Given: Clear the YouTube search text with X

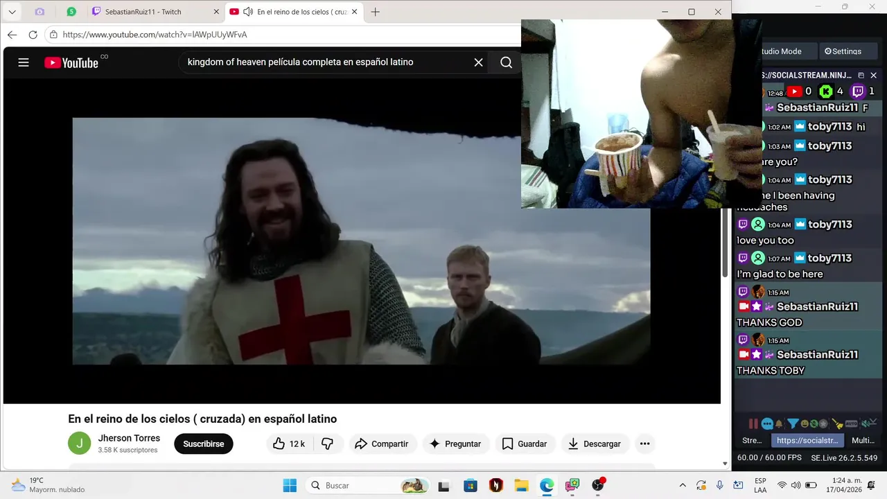Looking at the screenshot, I should pos(478,62).
